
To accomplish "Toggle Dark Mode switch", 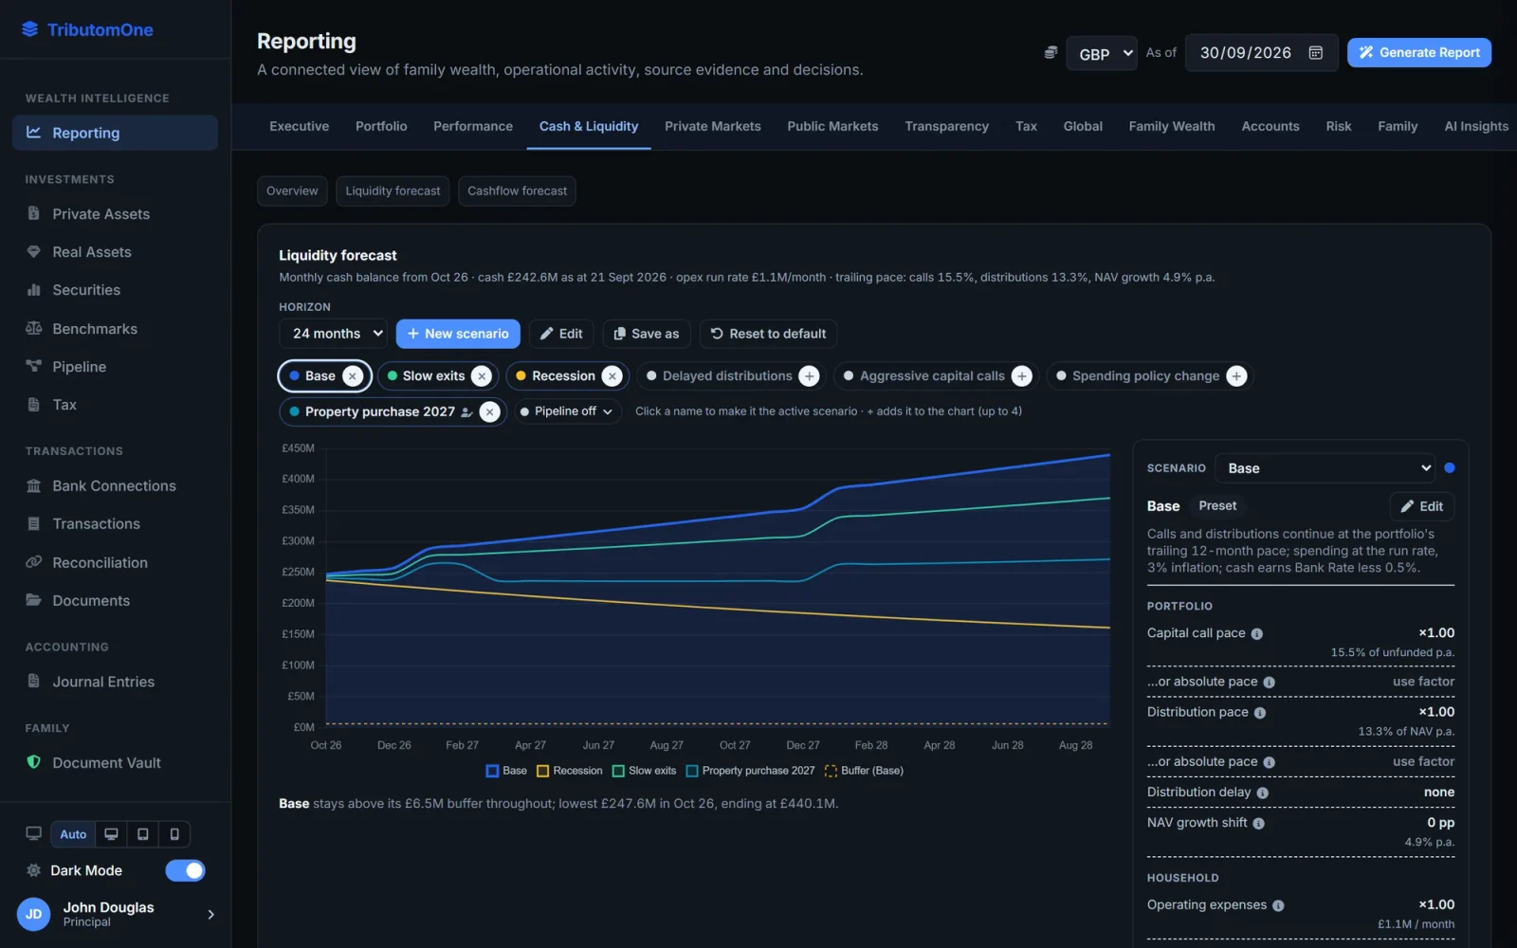I will (x=185, y=870).
